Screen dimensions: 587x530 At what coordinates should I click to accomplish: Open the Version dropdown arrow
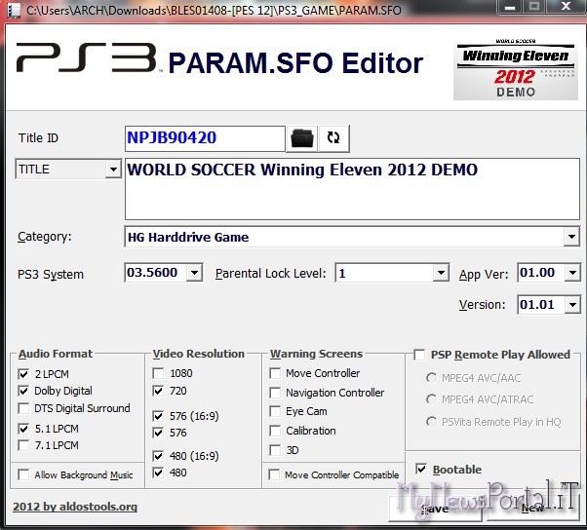(x=572, y=305)
